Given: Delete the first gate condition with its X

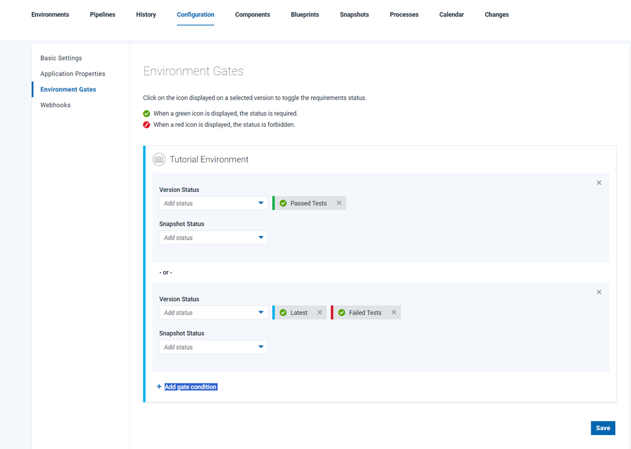Looking at the screenshot, I should click(599, 183).
